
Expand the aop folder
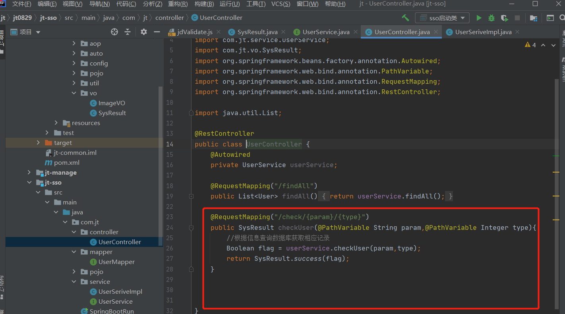pos(74,43)
